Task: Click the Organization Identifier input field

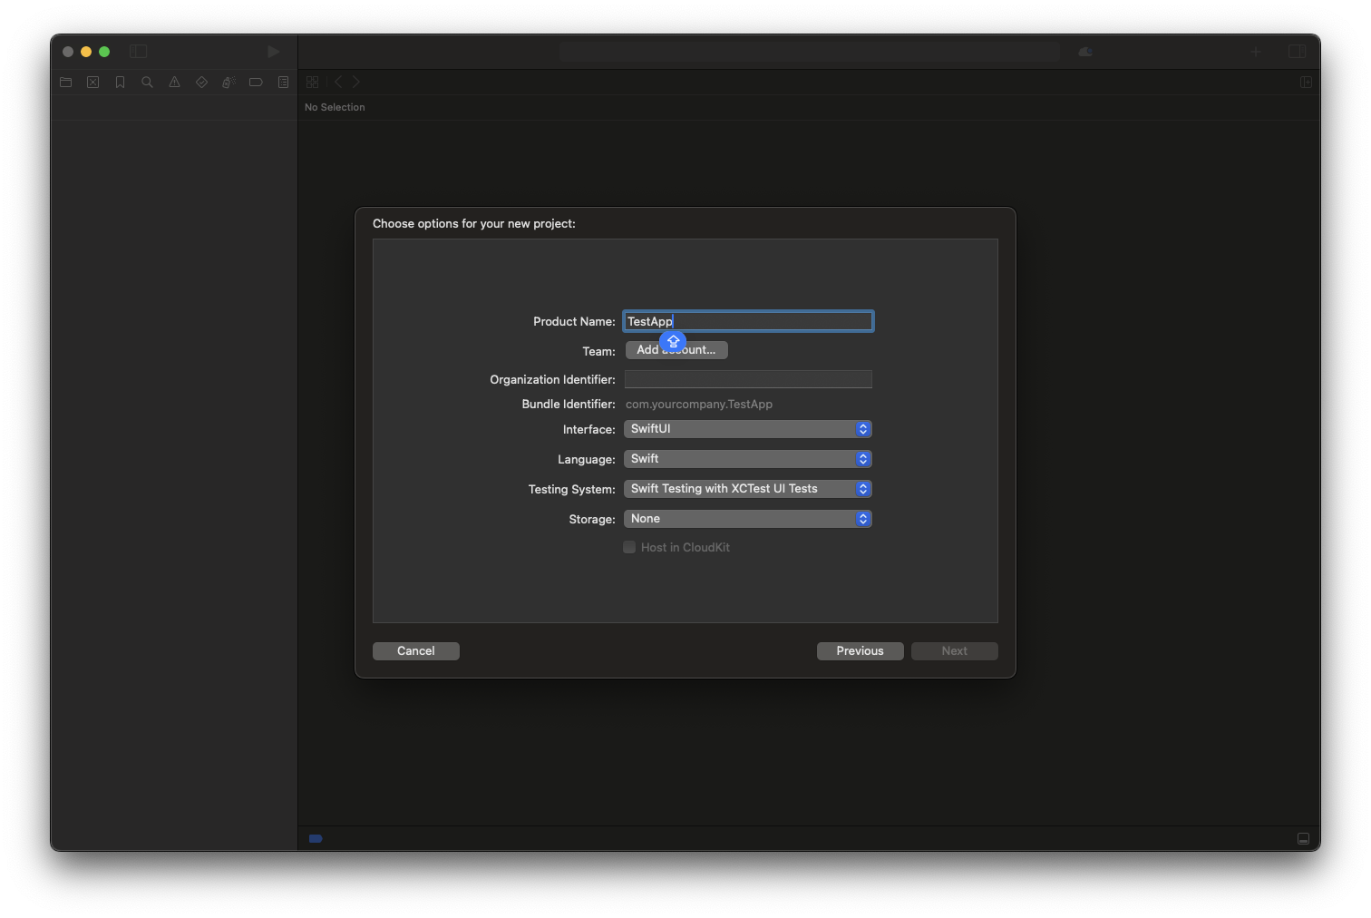Action: click(x=746, y=378)
